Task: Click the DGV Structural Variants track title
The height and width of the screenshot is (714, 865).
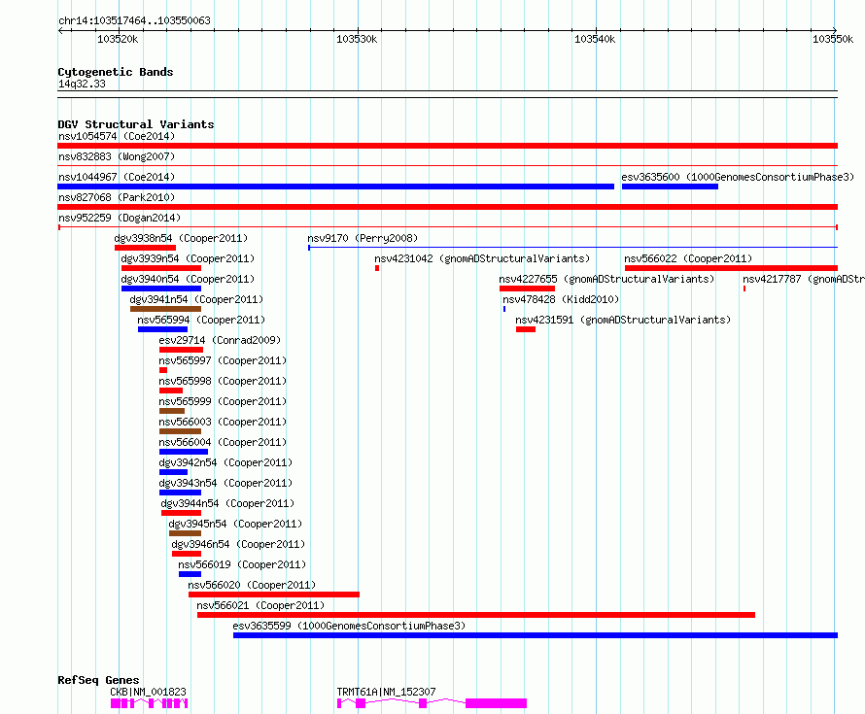Action: pyautogui.click(x=136, y=124)
